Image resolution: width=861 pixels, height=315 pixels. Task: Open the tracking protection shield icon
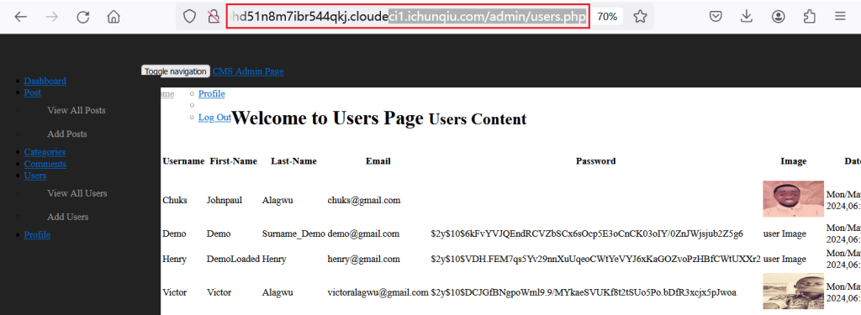(189, 17)
